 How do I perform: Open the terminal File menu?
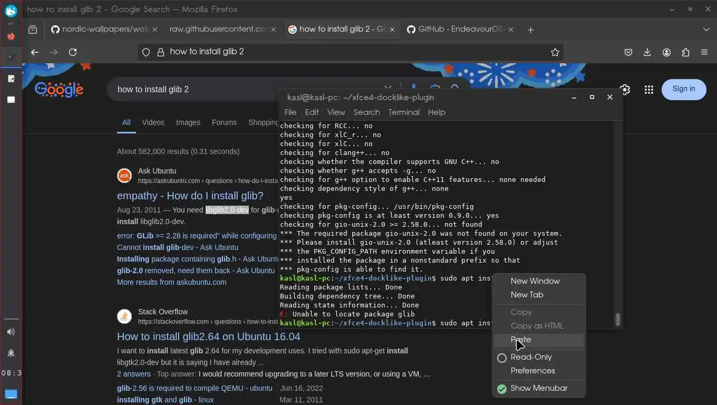tap(290, 112)
